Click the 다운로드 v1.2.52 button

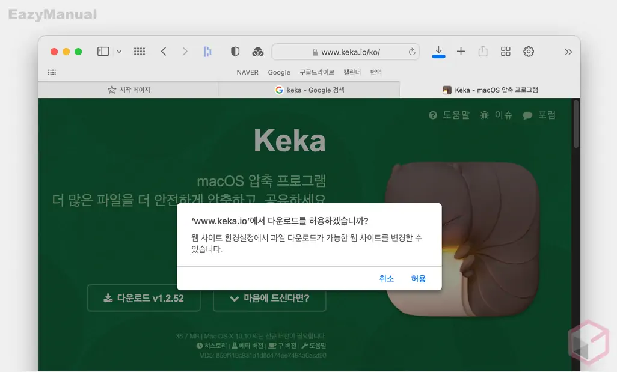pyautogui.click(x=144, y=298)
